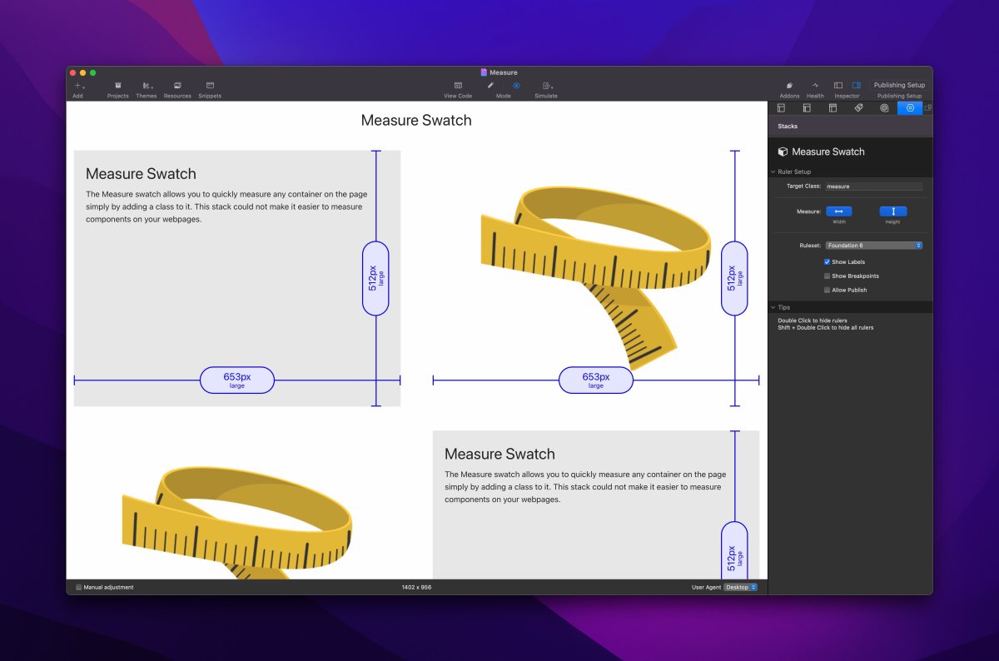
Task: Click the View Code icon
Action: coord(458,86)
